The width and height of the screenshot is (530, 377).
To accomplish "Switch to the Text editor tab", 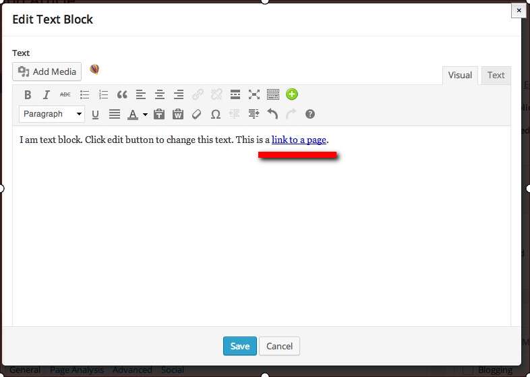I will click(x=496, y=75).
